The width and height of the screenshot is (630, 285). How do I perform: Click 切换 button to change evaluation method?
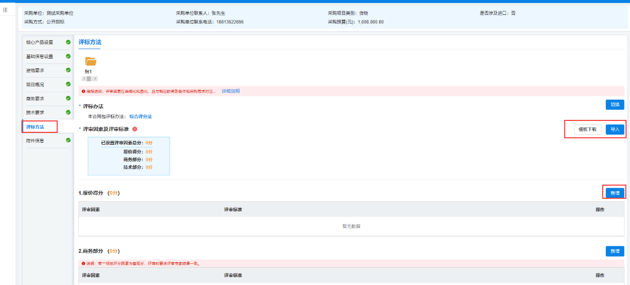pyautogui.click(x=615, y=105)
